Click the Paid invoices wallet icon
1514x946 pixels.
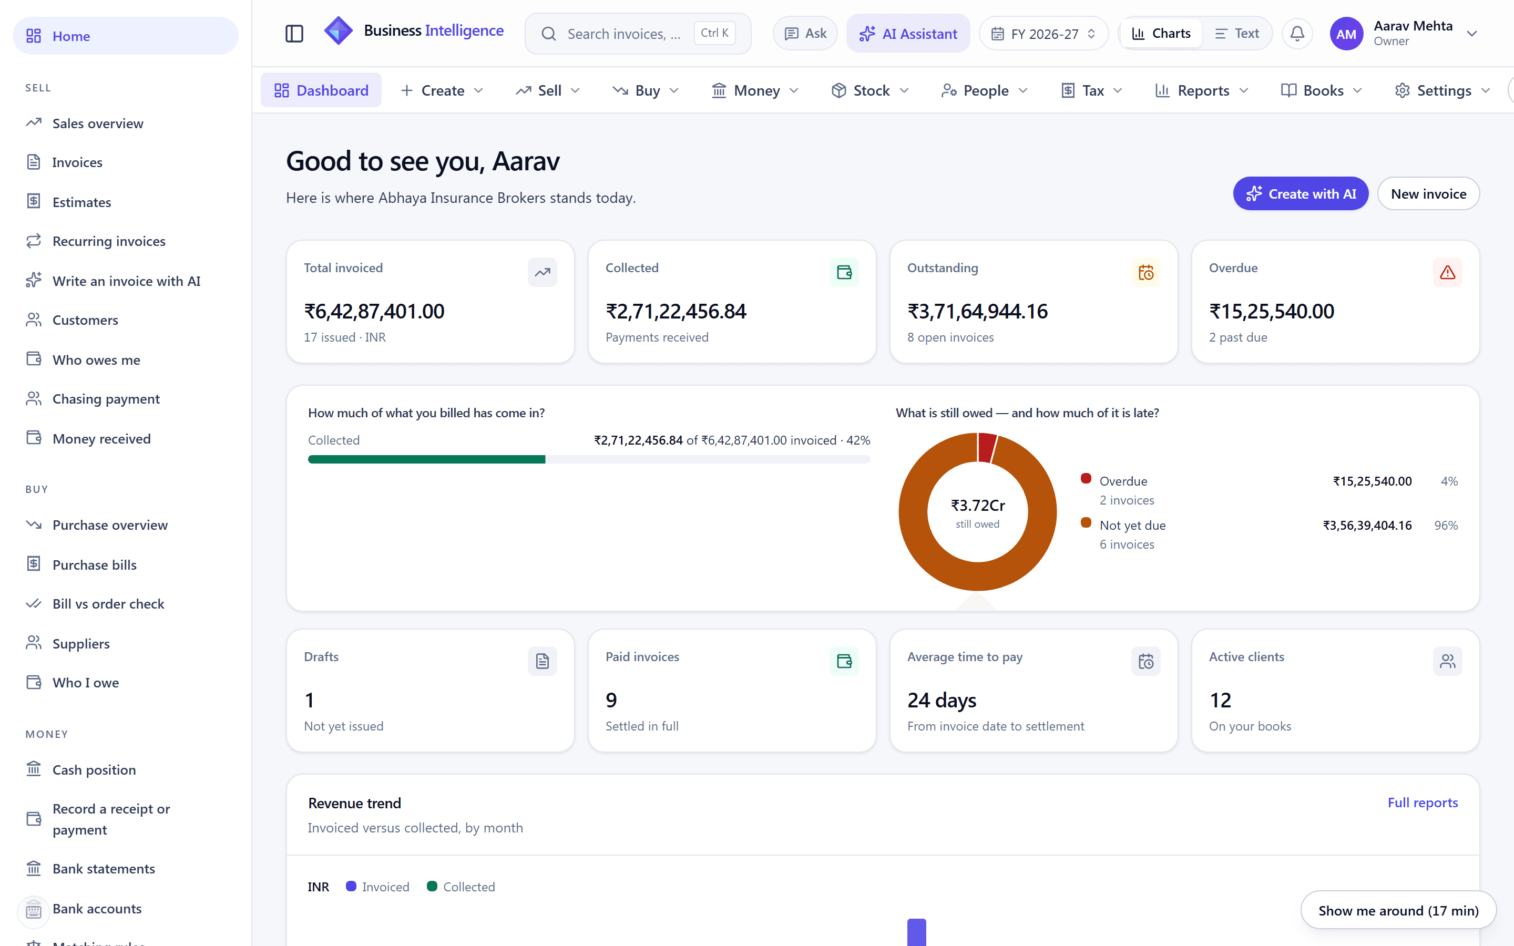click(x=844, y=661)
